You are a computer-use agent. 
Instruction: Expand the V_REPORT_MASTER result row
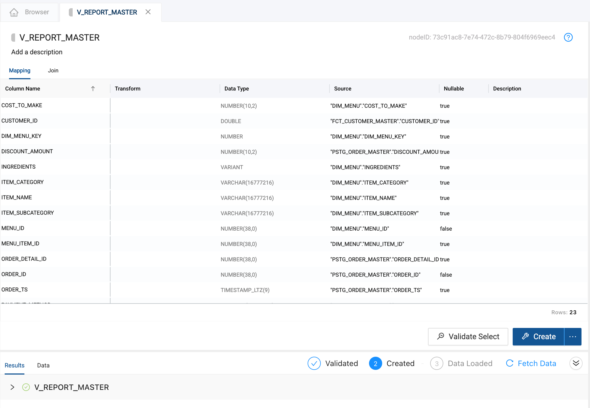tap(12, 387)
